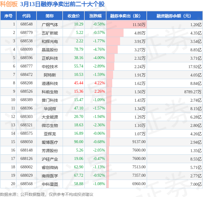
Task: Click the 4.89万 net sell value
Action: pos(140,33)
